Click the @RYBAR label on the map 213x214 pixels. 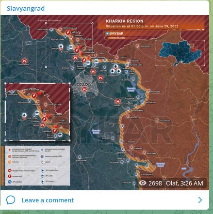[x=116, y=33]
